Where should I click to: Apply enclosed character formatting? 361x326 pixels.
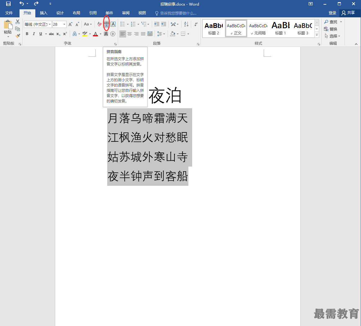point(112,34)
